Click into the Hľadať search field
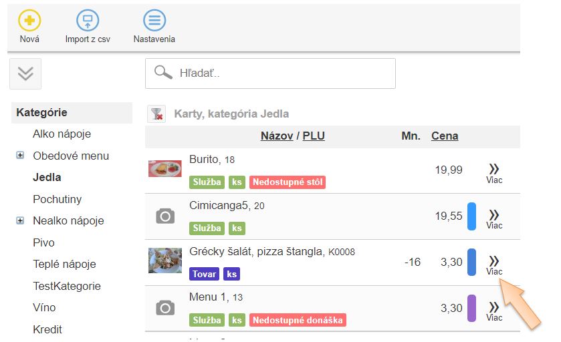The height and width of the screenshot is (342, 561). [281, 73]
